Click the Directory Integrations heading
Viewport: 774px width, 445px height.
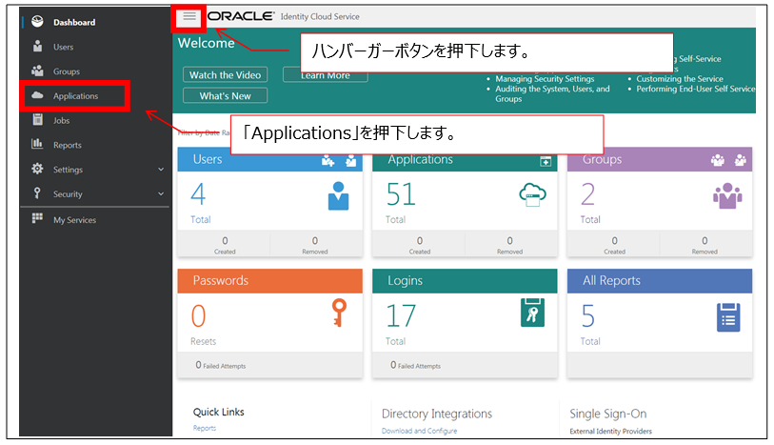click(x=437, y=414)
